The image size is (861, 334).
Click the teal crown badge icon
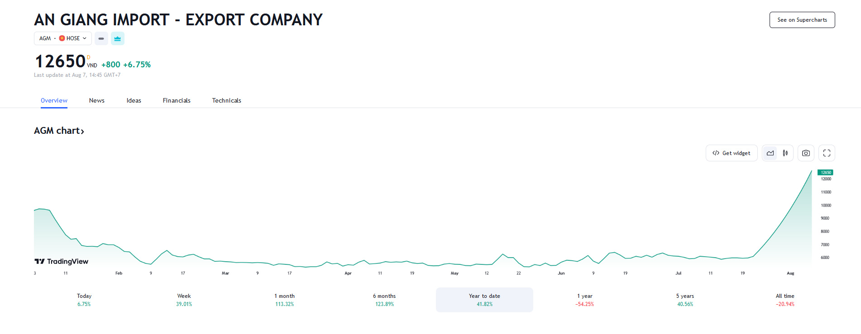click(117, 38)
